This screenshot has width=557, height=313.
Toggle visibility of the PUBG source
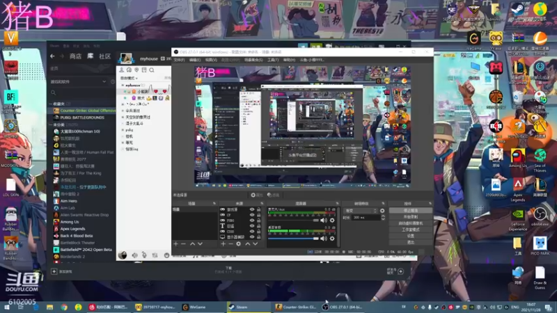[252, 220]
